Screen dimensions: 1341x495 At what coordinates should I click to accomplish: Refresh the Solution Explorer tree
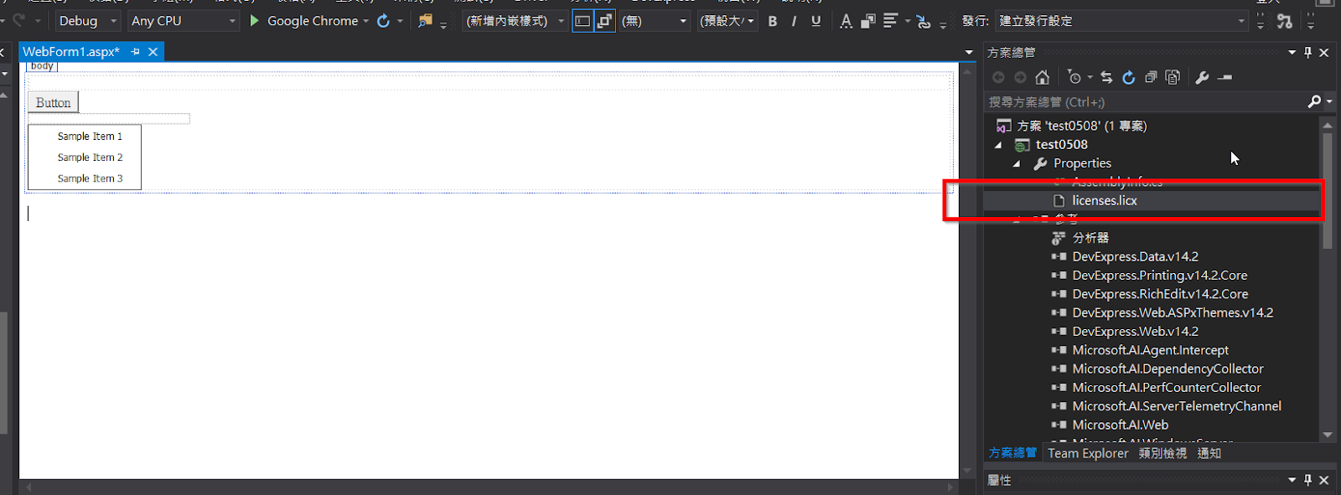coord(1129,77)
